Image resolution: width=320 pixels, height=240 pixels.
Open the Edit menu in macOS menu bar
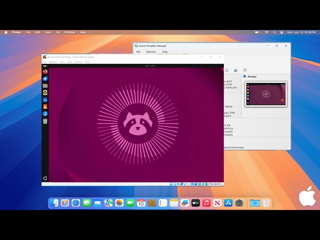coord(37,32)
